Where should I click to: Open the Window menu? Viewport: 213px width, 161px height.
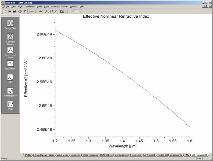[x=73, y=6]
